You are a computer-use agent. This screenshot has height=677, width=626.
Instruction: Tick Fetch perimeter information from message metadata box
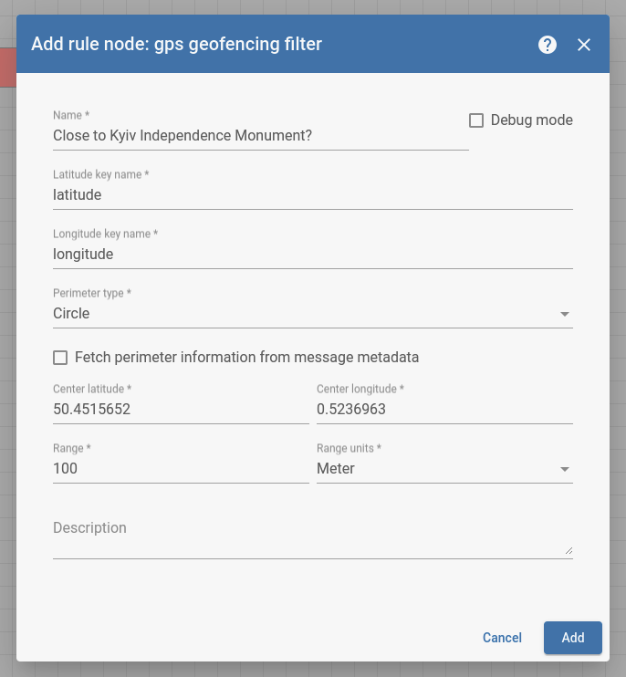point(60,358)
